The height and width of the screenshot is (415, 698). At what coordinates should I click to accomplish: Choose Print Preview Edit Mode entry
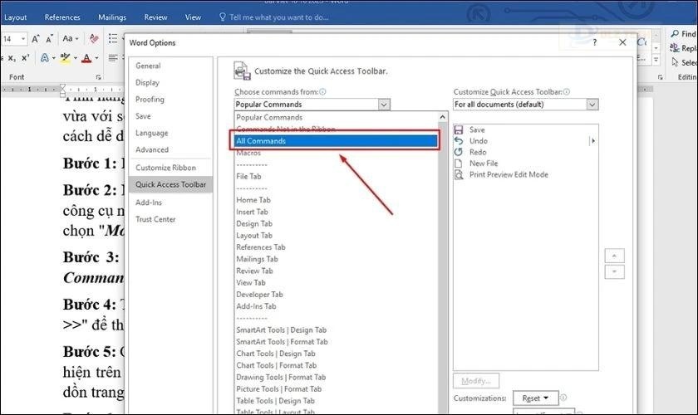click(509, 174)
